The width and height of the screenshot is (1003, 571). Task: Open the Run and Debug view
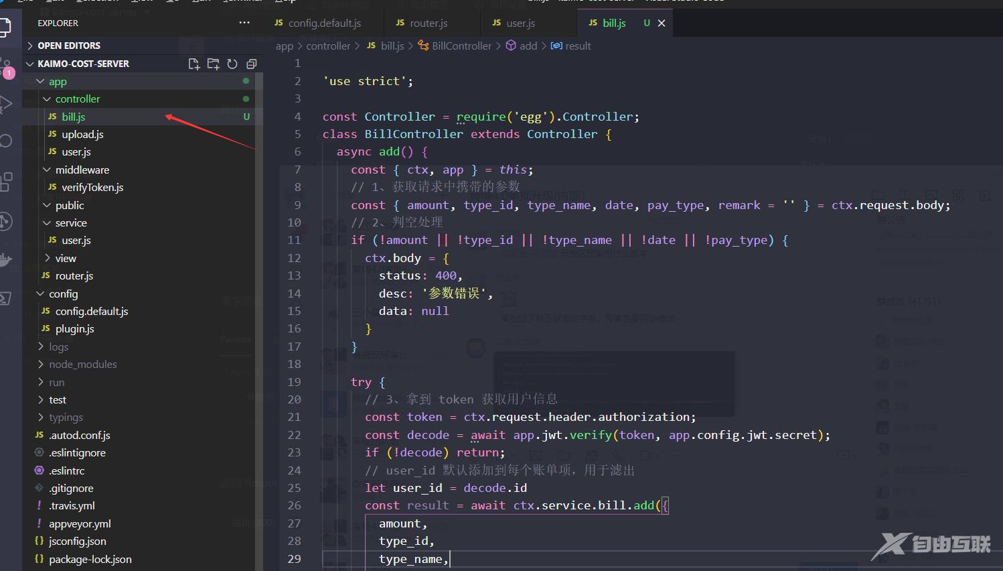(6, 105)
